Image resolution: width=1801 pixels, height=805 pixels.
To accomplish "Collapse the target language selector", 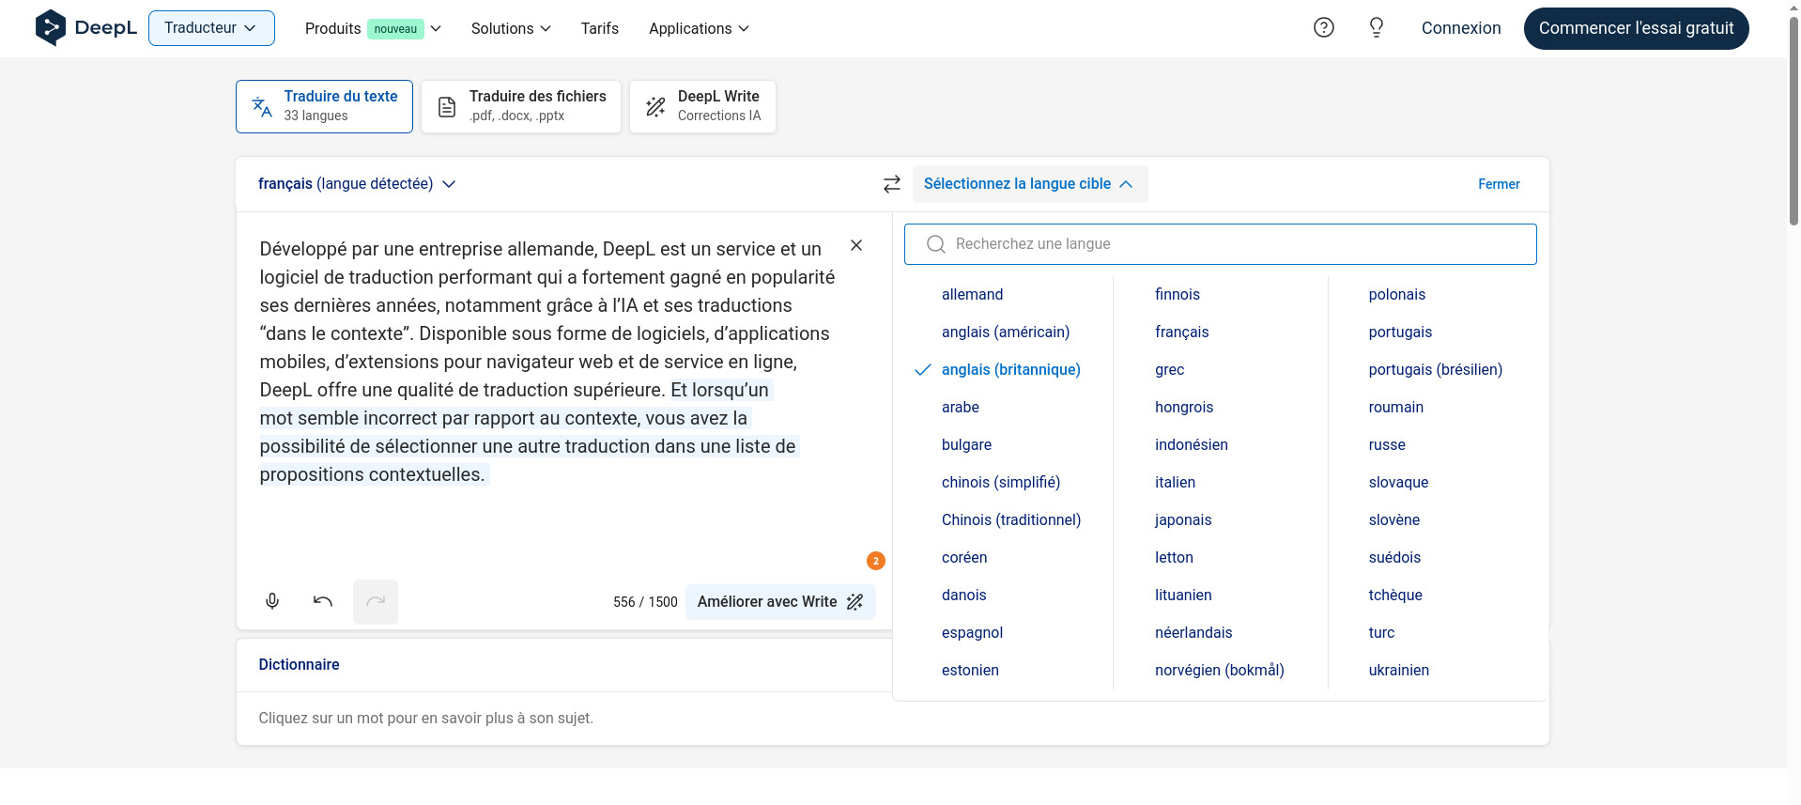I will [1029, 184].
